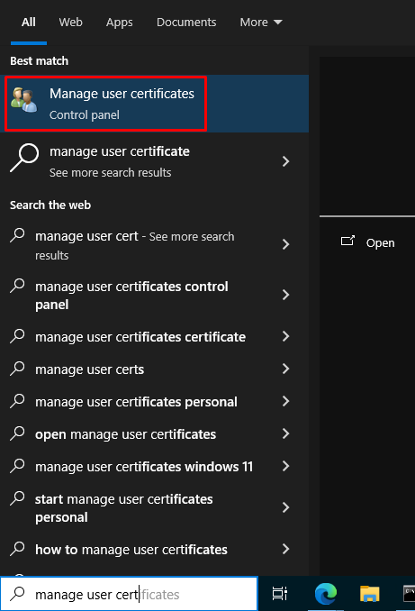Switch to the Web tab
The image size is (415, 611).
70,23
